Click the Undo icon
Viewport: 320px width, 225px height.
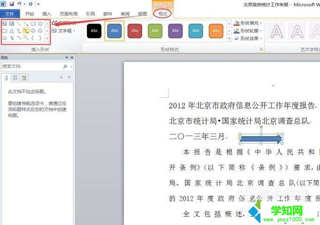point(19,4)
